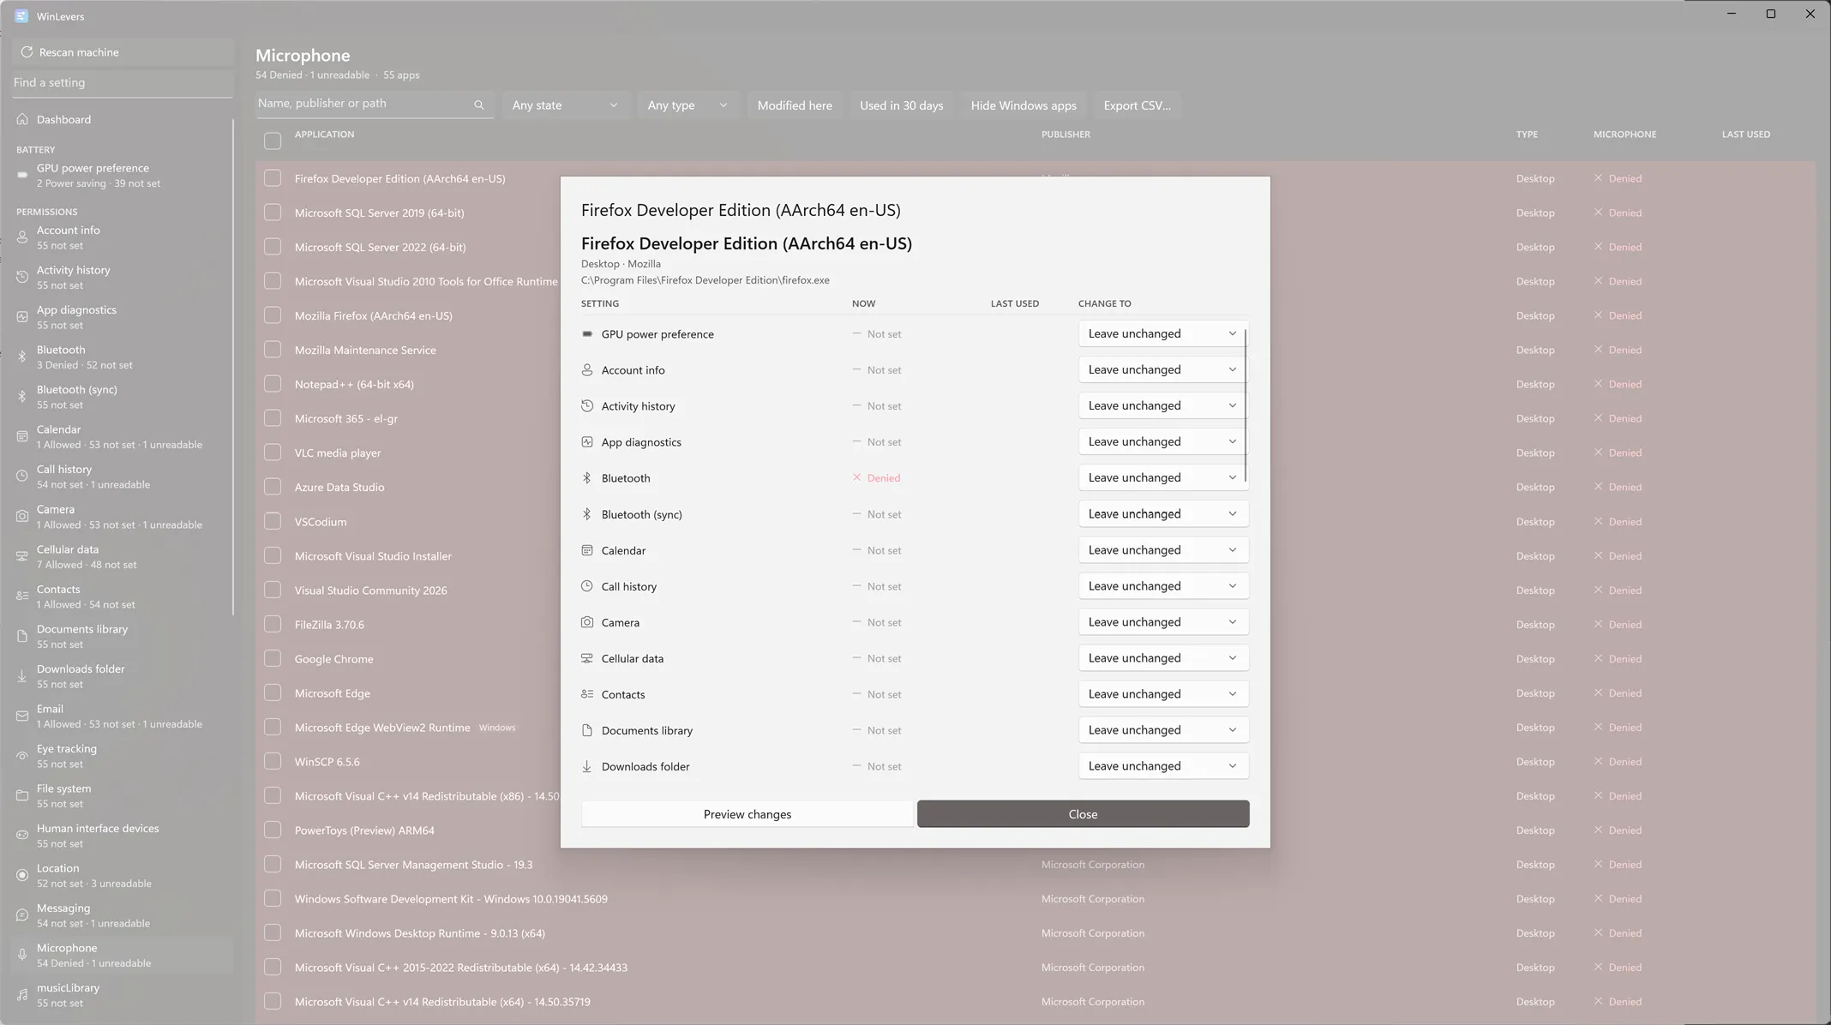Check the Microsoft SQL Server 2019 row checkbox
Viewport: 1831px width, 1025px height.
pyautogui.click(x=273, y=213)
